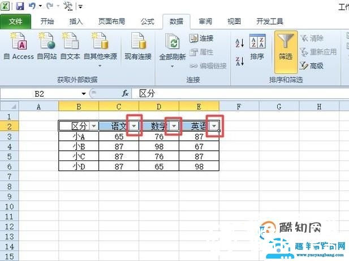Undo the last action
Viewport: 349px width, 261px height.
click(32, 6)
